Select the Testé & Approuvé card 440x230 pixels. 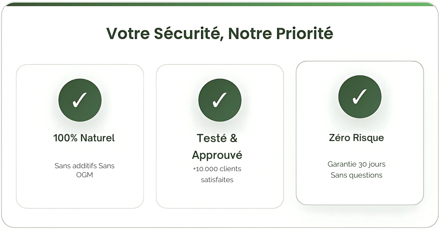(x=220, y=136)
